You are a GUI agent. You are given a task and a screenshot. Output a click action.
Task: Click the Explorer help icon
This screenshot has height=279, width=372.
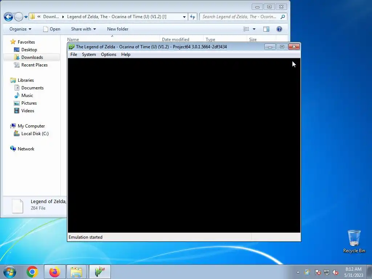point(279,29)
